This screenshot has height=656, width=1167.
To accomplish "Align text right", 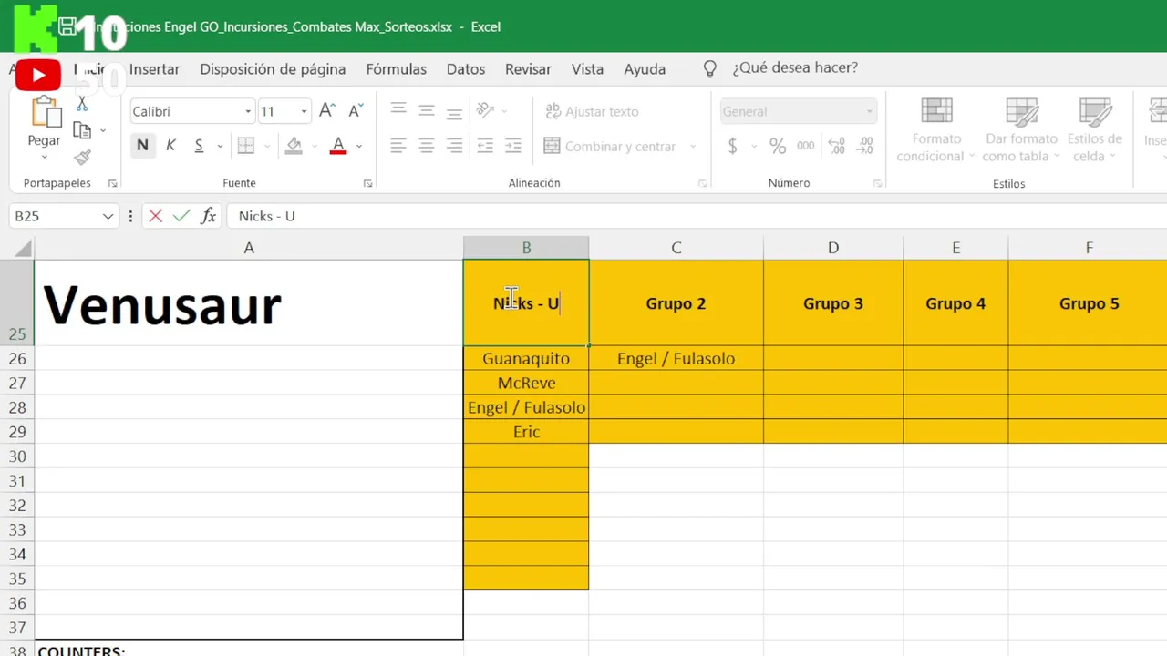I will point(454,146).
